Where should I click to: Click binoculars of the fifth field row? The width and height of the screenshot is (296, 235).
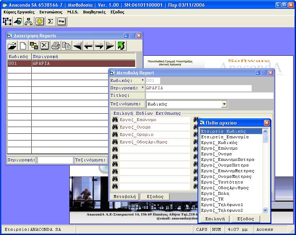[115, 149]
